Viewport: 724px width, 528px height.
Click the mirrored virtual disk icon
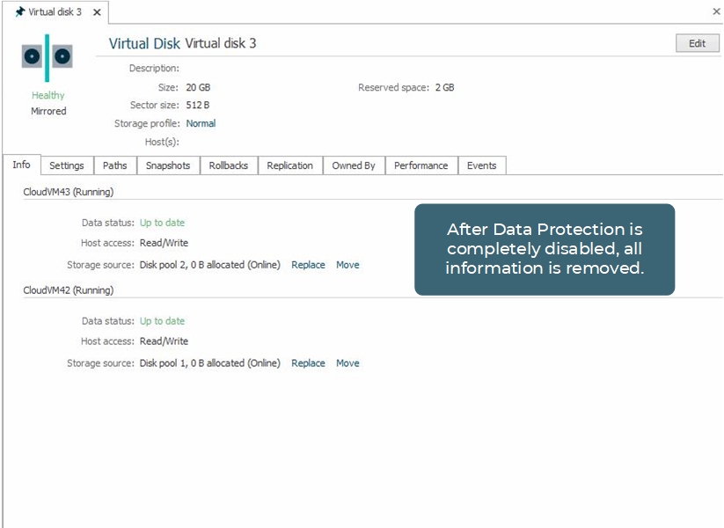click(x=48, y=57)
